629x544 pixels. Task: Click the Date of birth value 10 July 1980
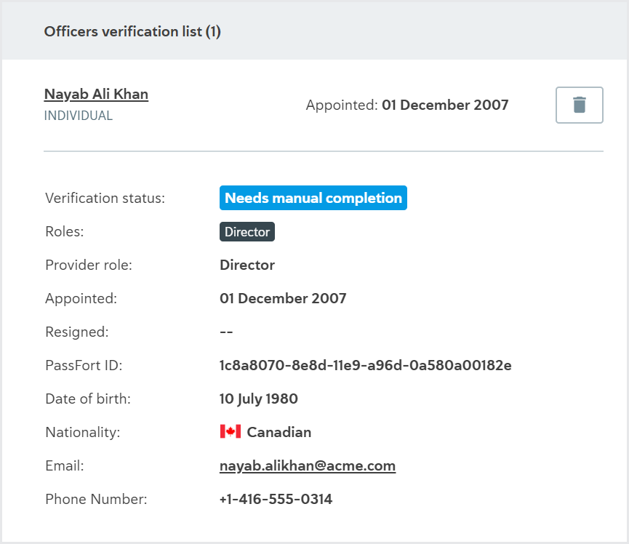[259, 399]
